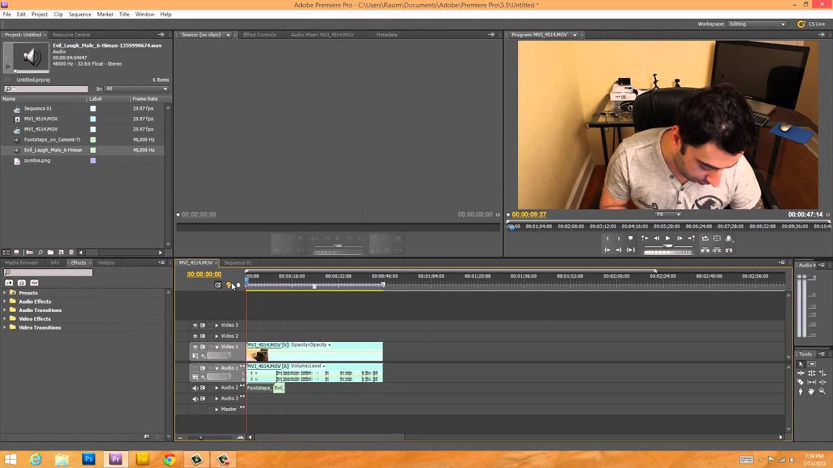
Task: Click the Find icon in Project panel
Action: point(40,252)
